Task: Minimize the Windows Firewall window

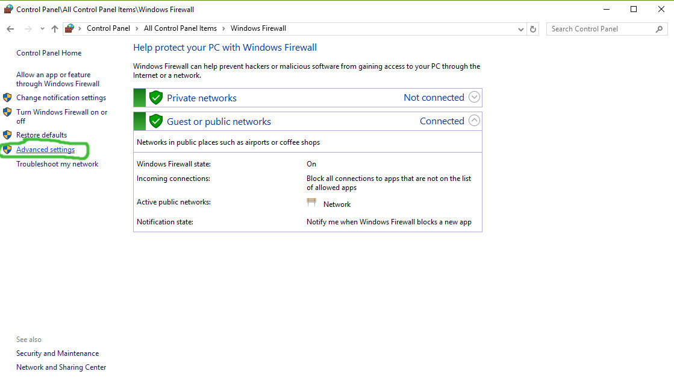Action: [x=607, y=9]
